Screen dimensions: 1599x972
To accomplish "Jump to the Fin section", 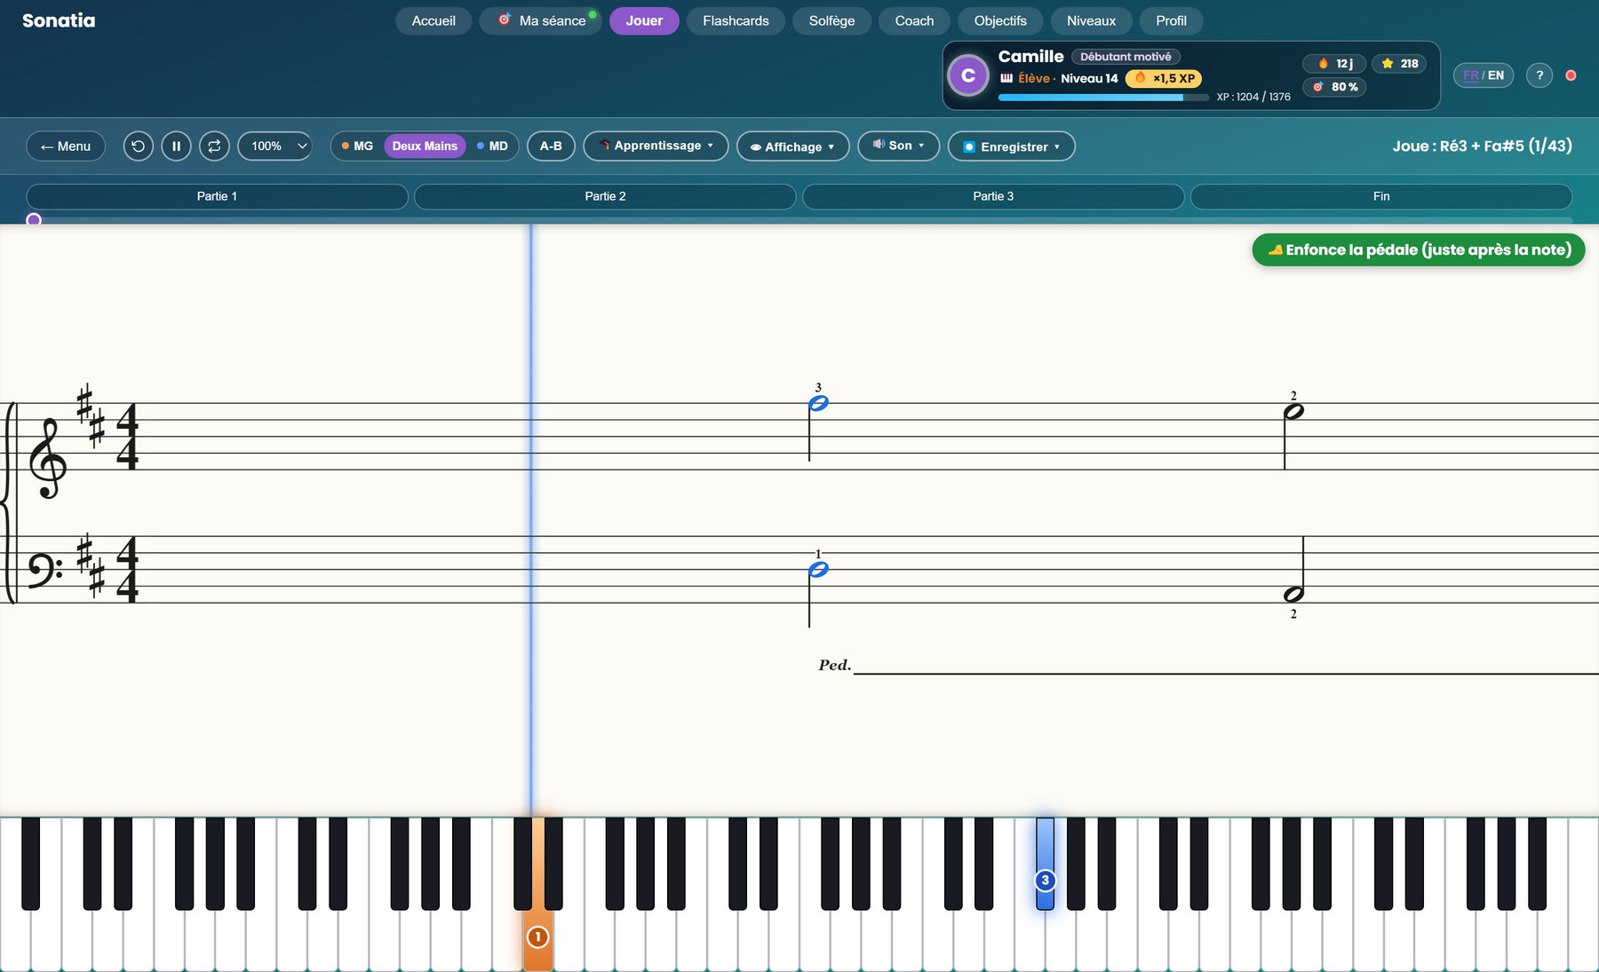I will coord(1381,196).
